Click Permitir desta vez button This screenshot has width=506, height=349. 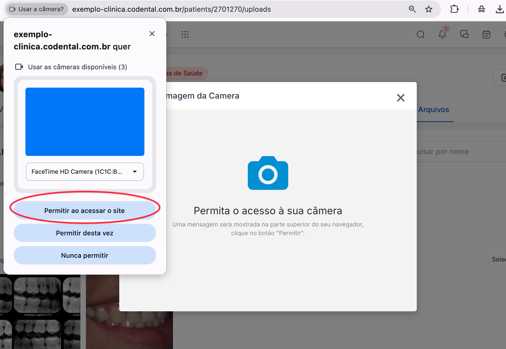coord(85,233)
